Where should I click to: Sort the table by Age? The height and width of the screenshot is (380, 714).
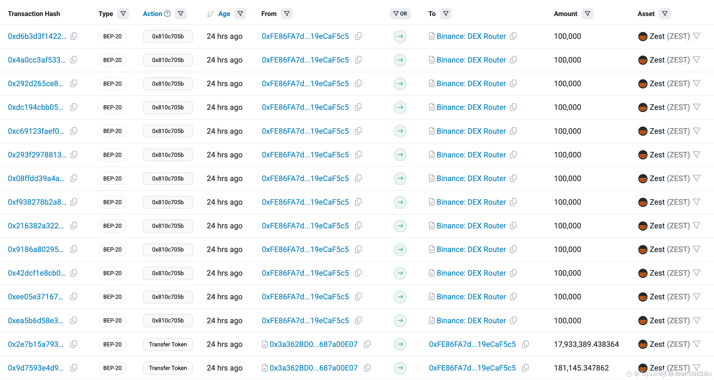pos(210,14)
